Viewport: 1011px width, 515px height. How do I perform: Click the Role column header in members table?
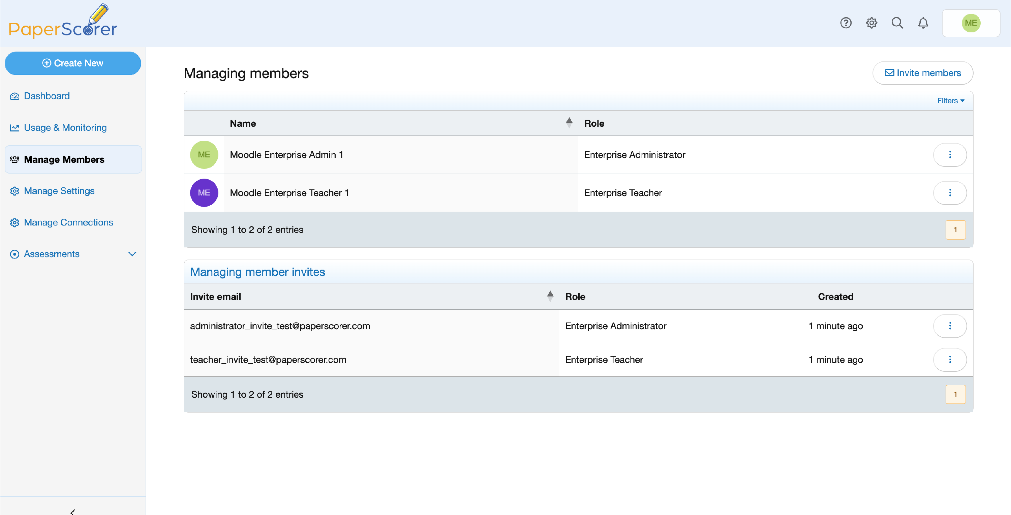(594, 123)
